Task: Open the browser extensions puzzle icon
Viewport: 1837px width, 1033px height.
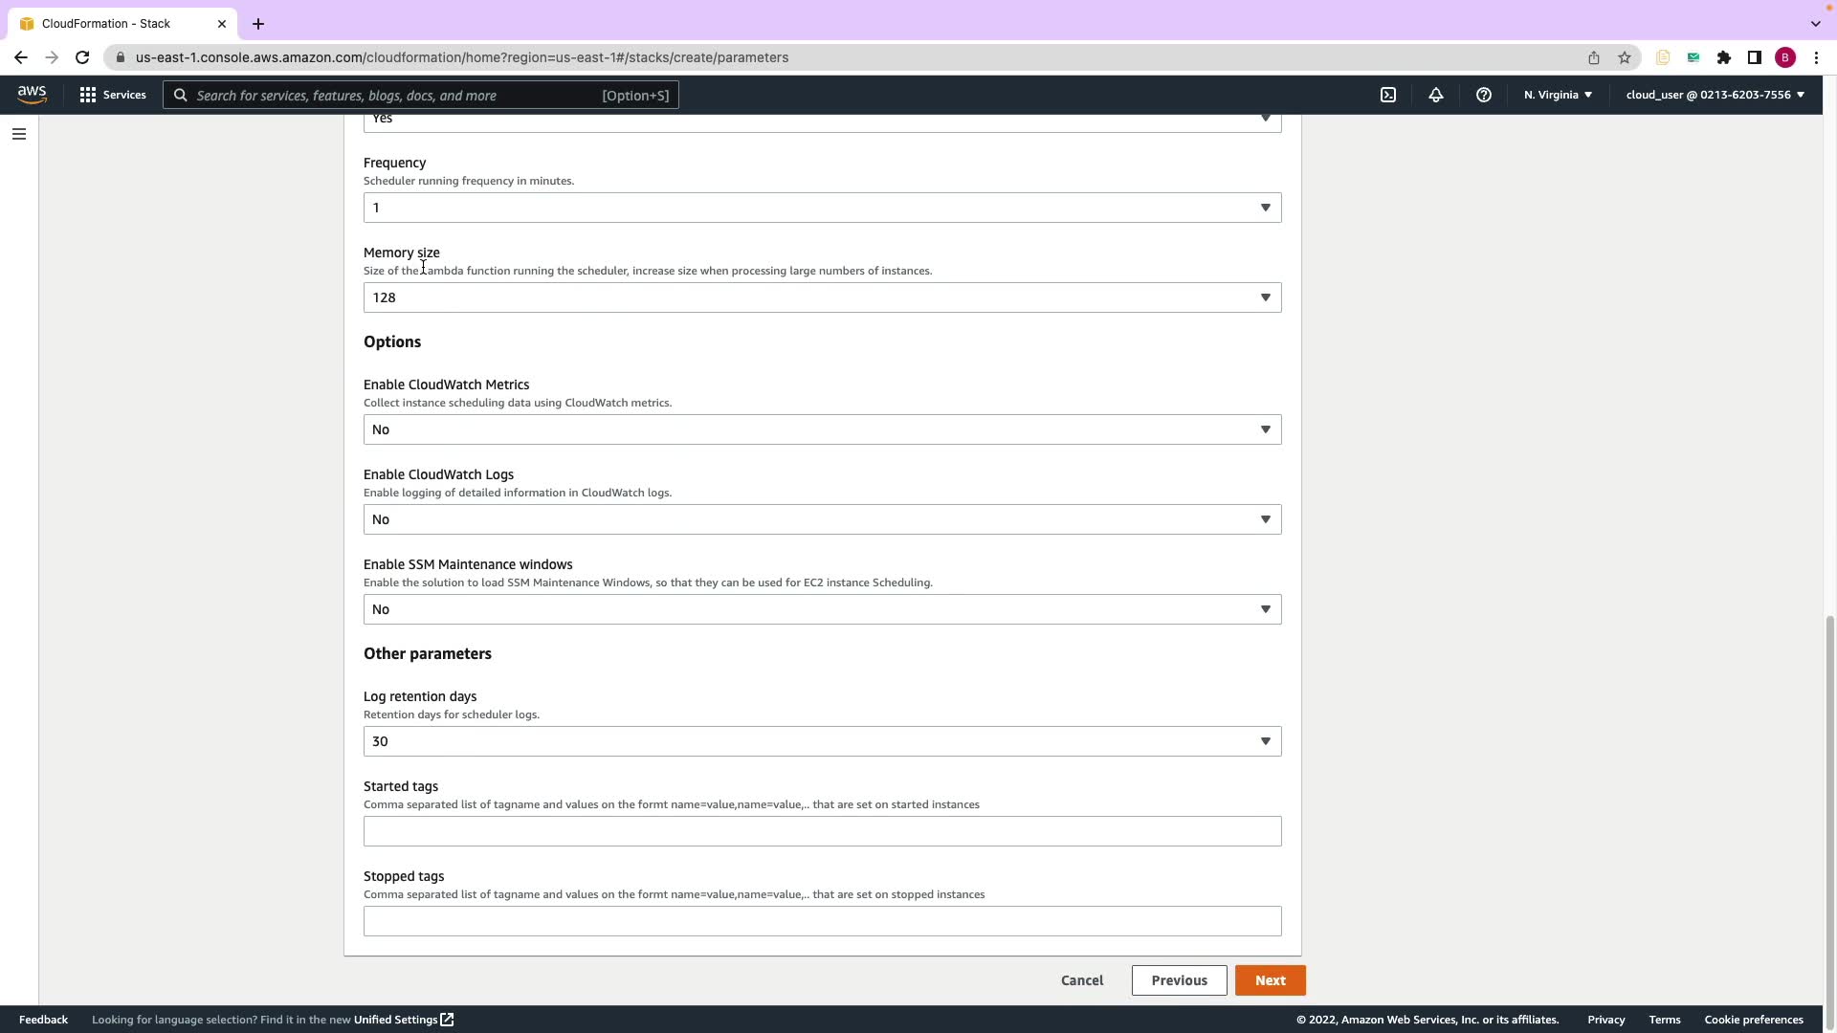Action: click(1724, 57)
